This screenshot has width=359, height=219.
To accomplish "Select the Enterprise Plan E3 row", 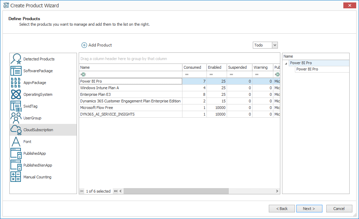I will (180, 94).
